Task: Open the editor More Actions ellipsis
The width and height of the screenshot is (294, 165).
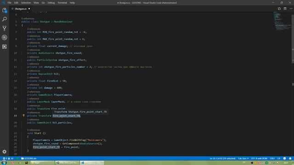Action: tap(291, 9)
